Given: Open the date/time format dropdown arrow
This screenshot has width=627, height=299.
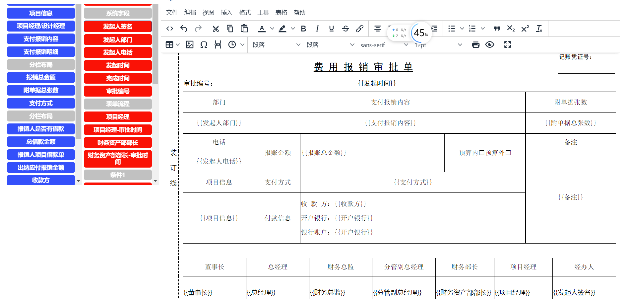Looking at the screenshot, I should pos(242,45).
